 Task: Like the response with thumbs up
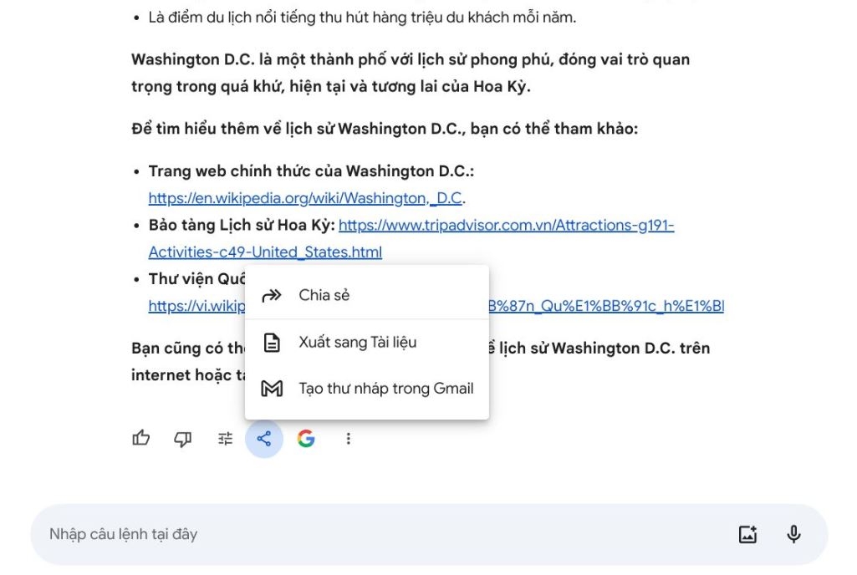[x=141, y=438]
